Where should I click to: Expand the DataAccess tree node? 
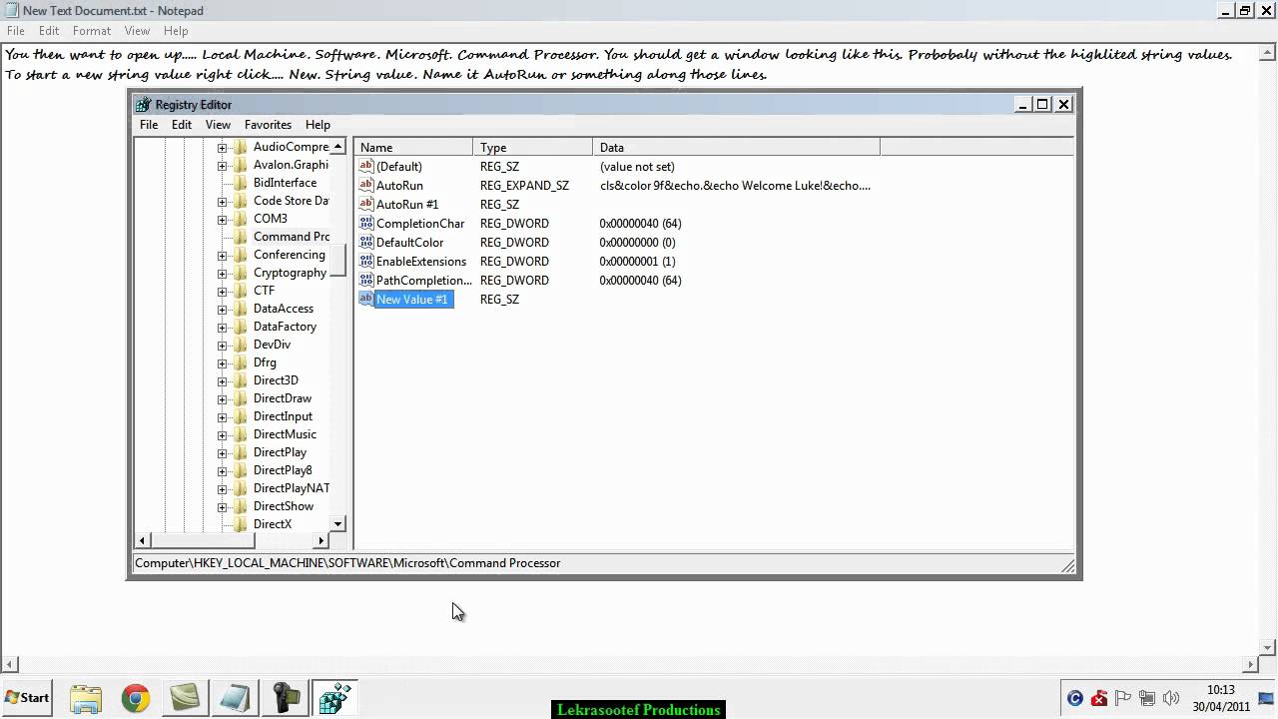click(222, 309)
